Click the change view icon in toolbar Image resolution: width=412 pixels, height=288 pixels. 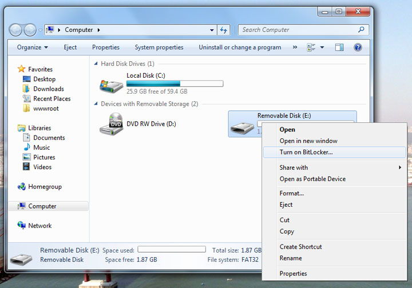tap(311, 47)
